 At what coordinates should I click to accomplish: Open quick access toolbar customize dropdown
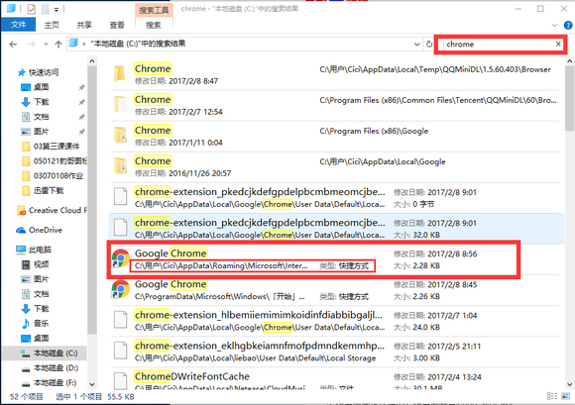click(x=57, y=9)
